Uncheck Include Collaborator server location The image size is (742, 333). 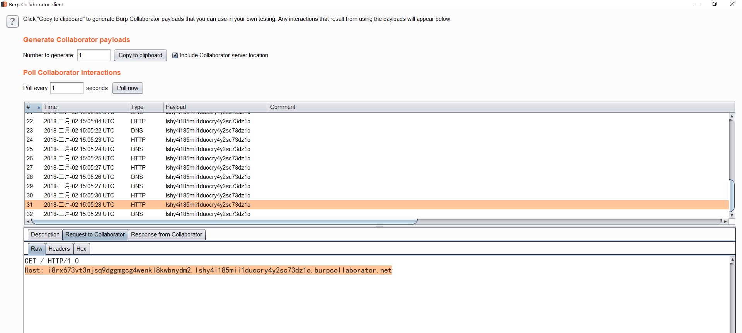175,55
